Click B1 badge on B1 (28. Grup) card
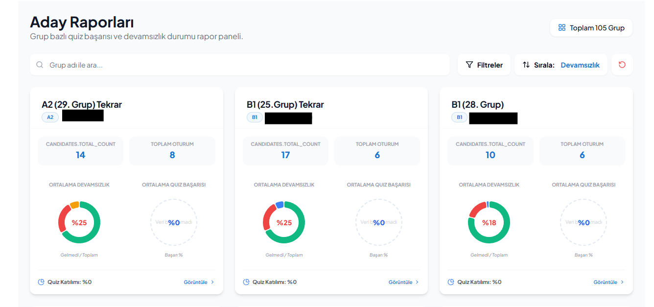The width and height of the screenshot is (654, 307). tap(460, 118)
